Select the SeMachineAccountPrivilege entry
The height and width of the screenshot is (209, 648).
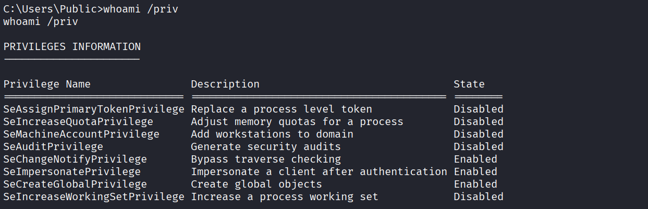point(81,134)
